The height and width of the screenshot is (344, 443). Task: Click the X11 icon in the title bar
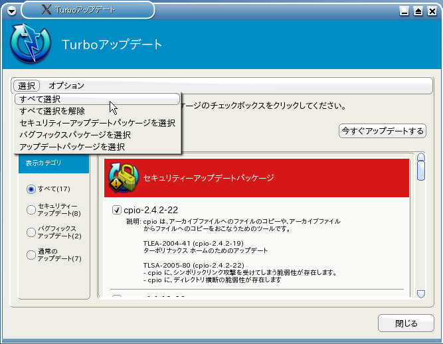tap(46, 10)
